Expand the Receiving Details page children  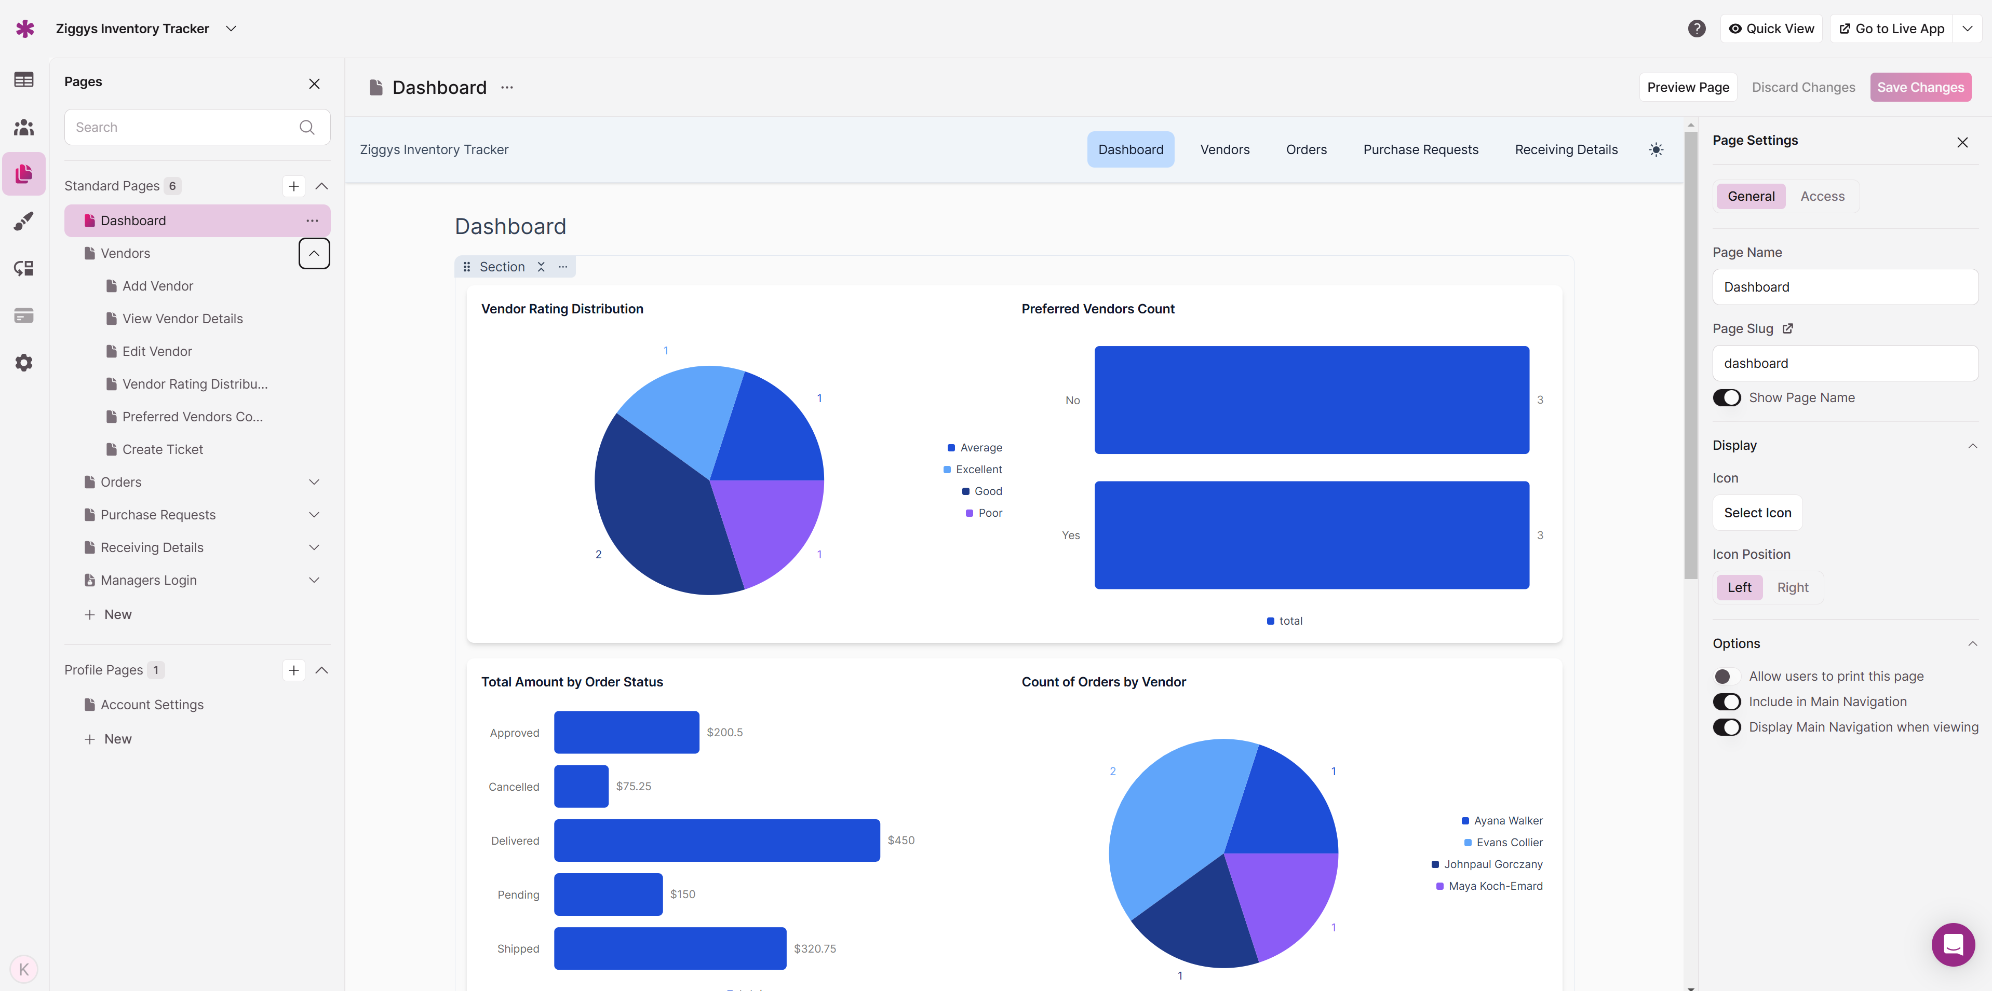click(314, 547)
